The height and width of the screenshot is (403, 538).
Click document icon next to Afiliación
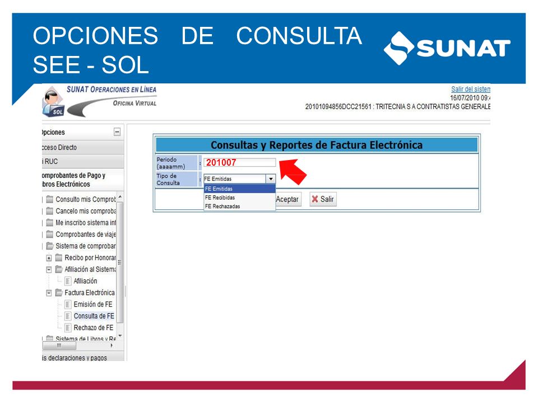68,281
